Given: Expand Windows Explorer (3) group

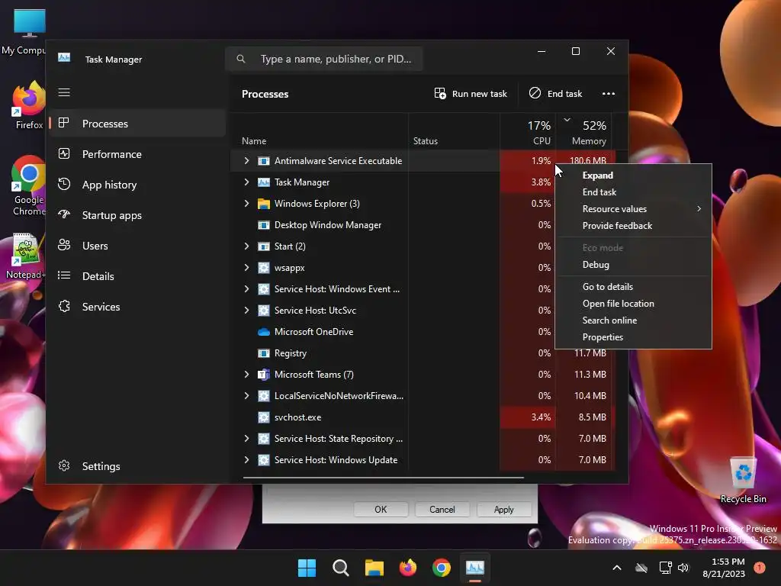Looking at the screenshot, I should [246, 204].
